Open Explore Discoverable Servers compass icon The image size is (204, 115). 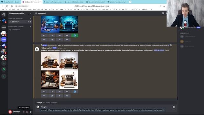click(x=4, y=69)
